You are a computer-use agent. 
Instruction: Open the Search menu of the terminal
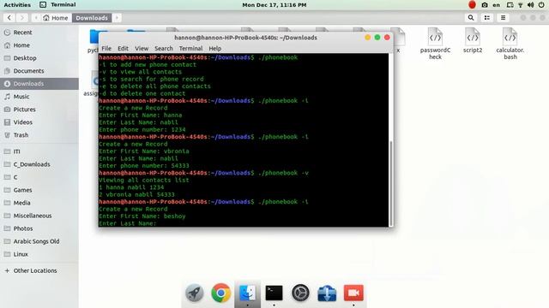(164, 49)
